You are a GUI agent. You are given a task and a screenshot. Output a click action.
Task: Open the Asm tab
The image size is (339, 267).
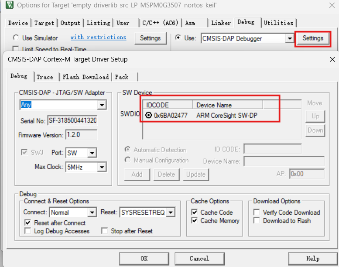[190, 23]
